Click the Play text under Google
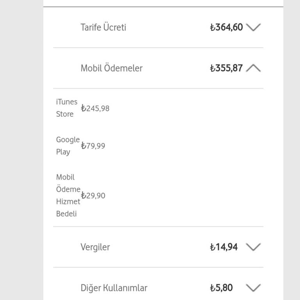The width and height of the screenshot is (300, 300). coord(63,152)
